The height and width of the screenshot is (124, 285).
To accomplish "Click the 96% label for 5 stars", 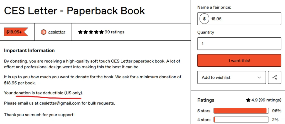I will [x=277, y=111].
